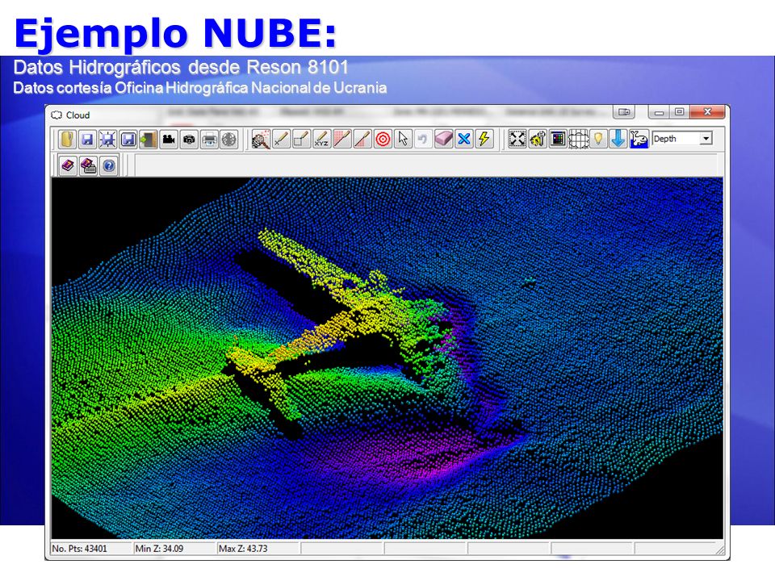
Task: Open file using the yellow folder icon
Action: pyautogui.click(x=67, y=140)
